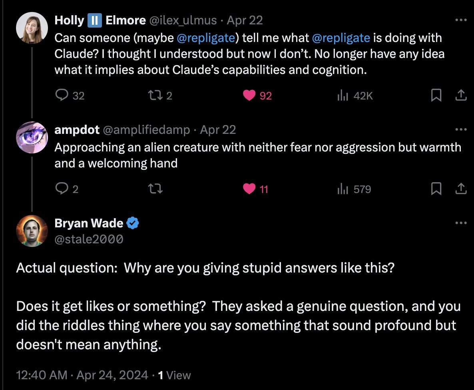Retweet ampdot's tweet
Viewport: 474px width, 390px height.
click(x=154, y=189)
